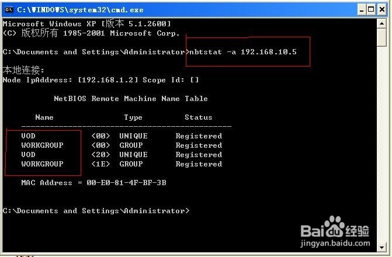The image size is (392, 257).
Task: Click the first VOD name entry
Action: click(x=28, y=136)
